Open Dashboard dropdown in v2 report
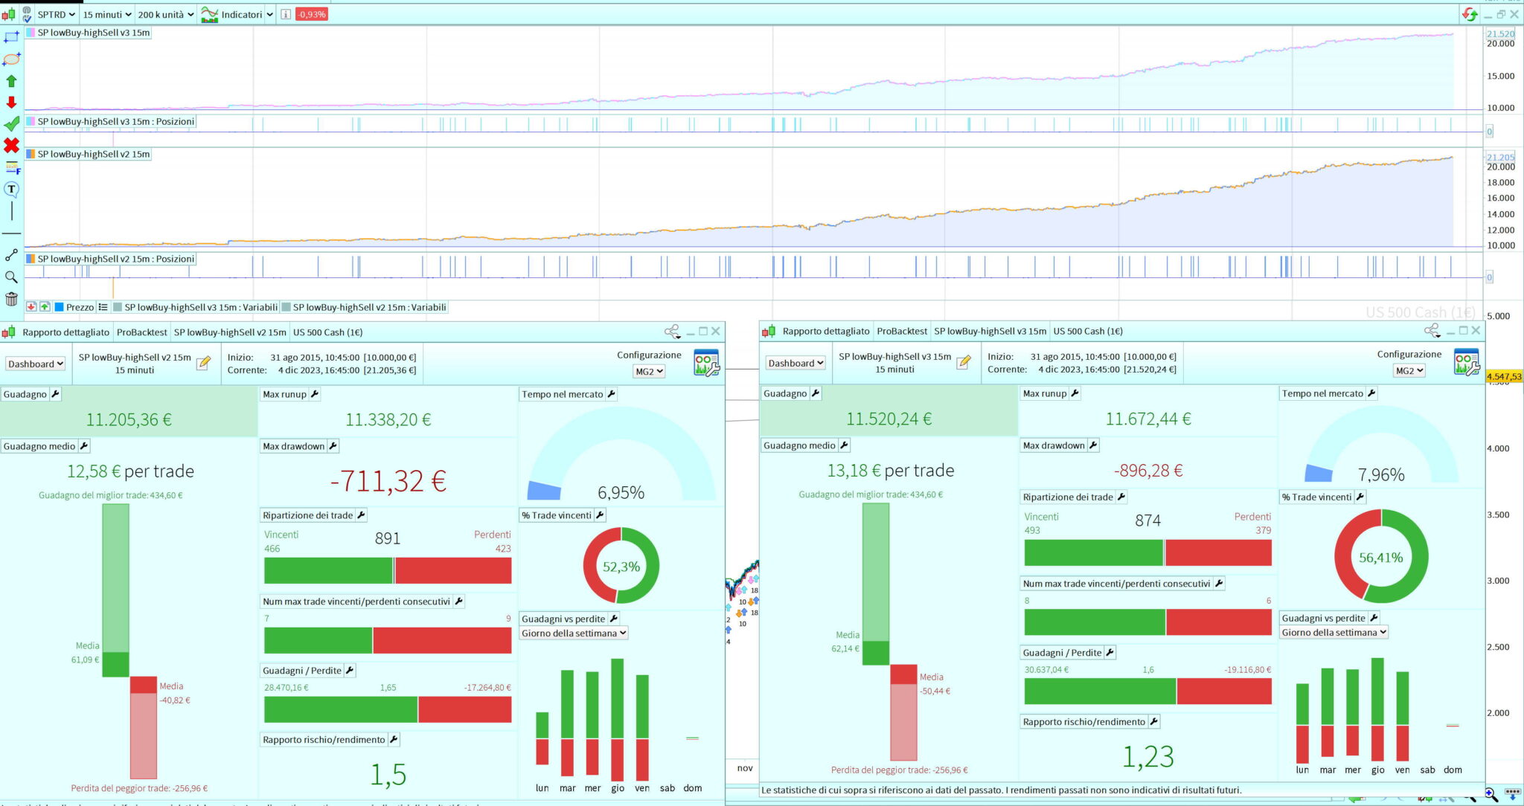The image size is (1524, 806). pyautogui.click(x=36, y=364)
